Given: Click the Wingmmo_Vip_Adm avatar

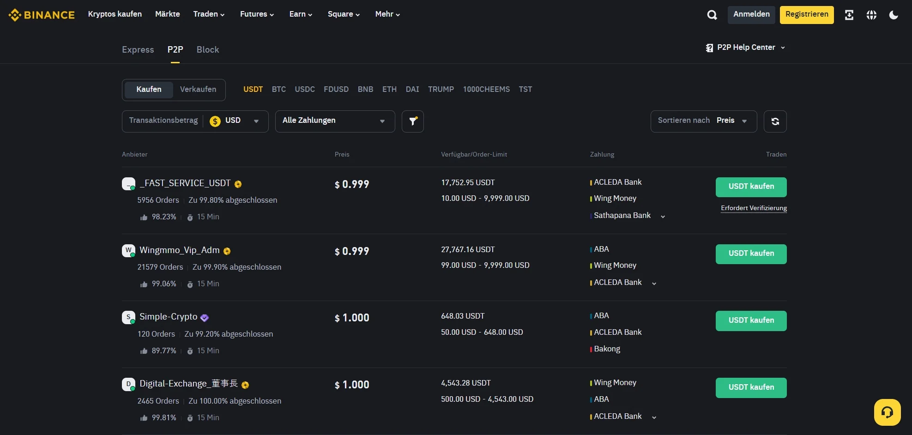Looking at the screenshot, I should (128, 251).
